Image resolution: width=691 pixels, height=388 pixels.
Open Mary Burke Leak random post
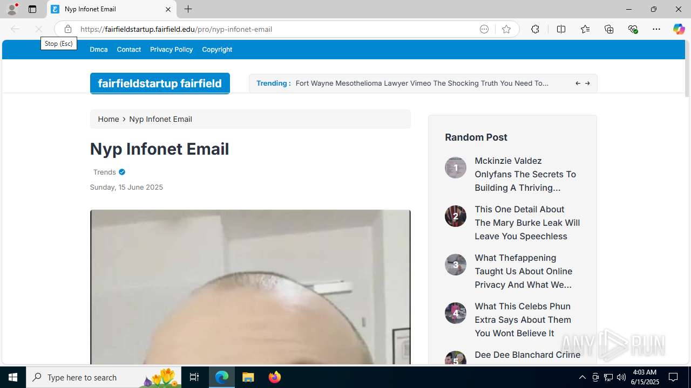[527, 223]
